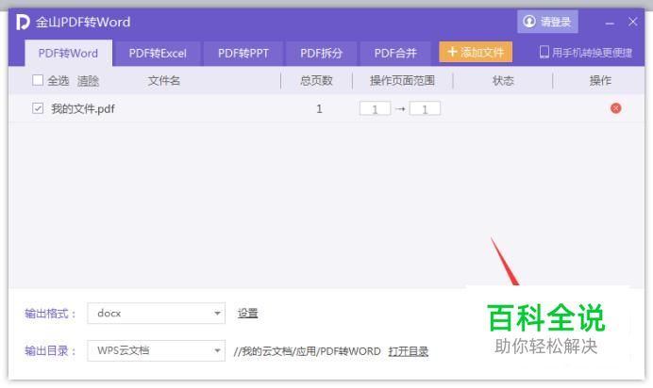This screenshot has width=653, height=388.
Task: Open the PDF拆分 split tab
Action: [321, 53]
